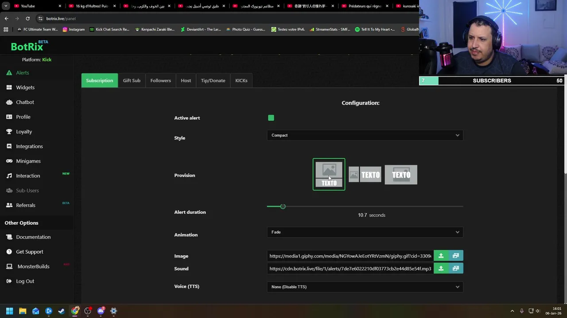This screenshot has width=567, height=318.
Task: Open Steam from the taskbar
Action: click(x=62, y=311)
